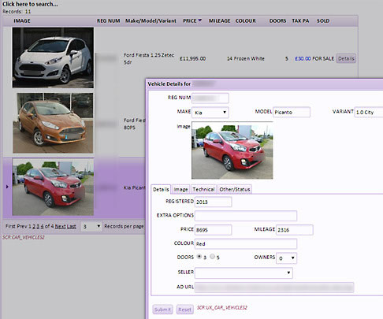Image resolution: width=383 pixels, height=319 pixels.
Task: Click the Kia image in Vehicle Details dialog
Action: coord(232,150)
